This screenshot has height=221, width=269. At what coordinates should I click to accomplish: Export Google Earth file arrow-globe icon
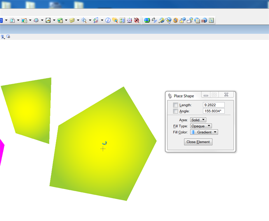click(x=161, y=20)
